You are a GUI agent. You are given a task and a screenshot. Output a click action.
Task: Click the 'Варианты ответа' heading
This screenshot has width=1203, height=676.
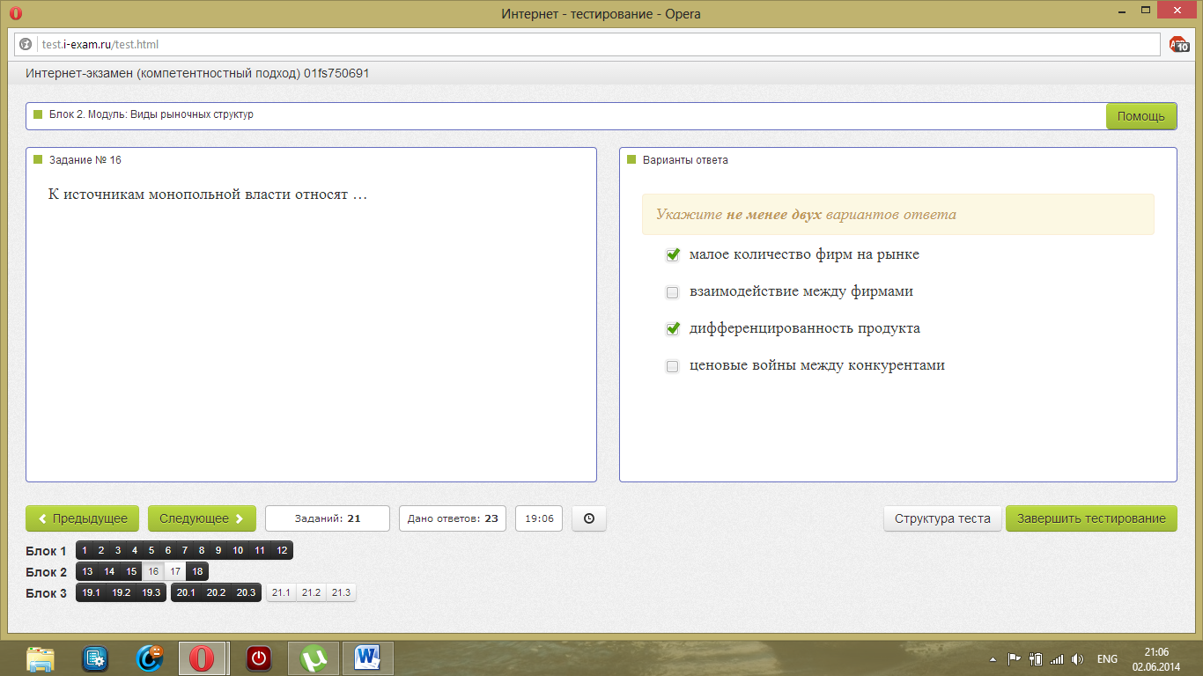point(685,160)
